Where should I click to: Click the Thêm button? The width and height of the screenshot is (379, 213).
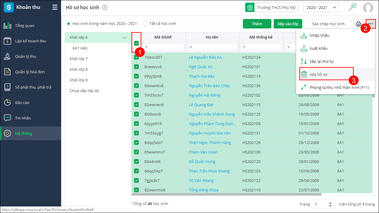[257, 24]
